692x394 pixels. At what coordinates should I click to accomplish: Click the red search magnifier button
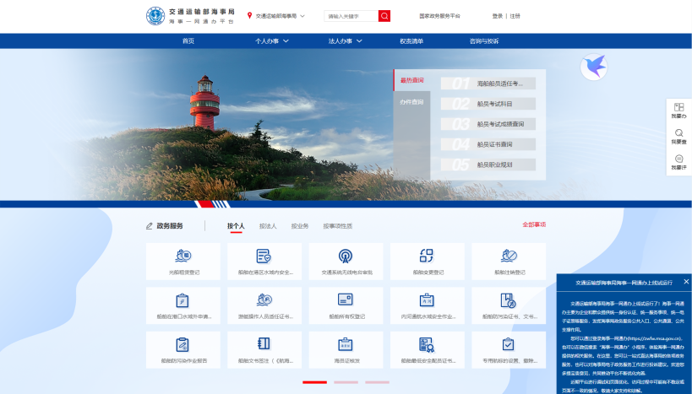click(384, 16)
